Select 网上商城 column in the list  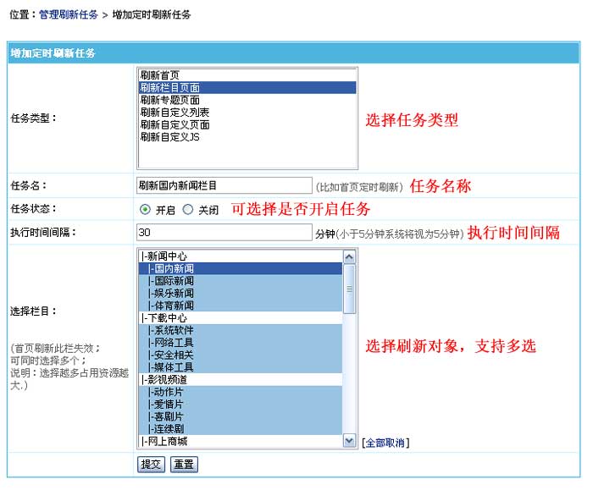[165, 441]
